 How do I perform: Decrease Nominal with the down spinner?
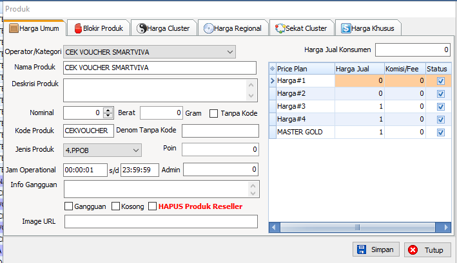coord(108,115)
